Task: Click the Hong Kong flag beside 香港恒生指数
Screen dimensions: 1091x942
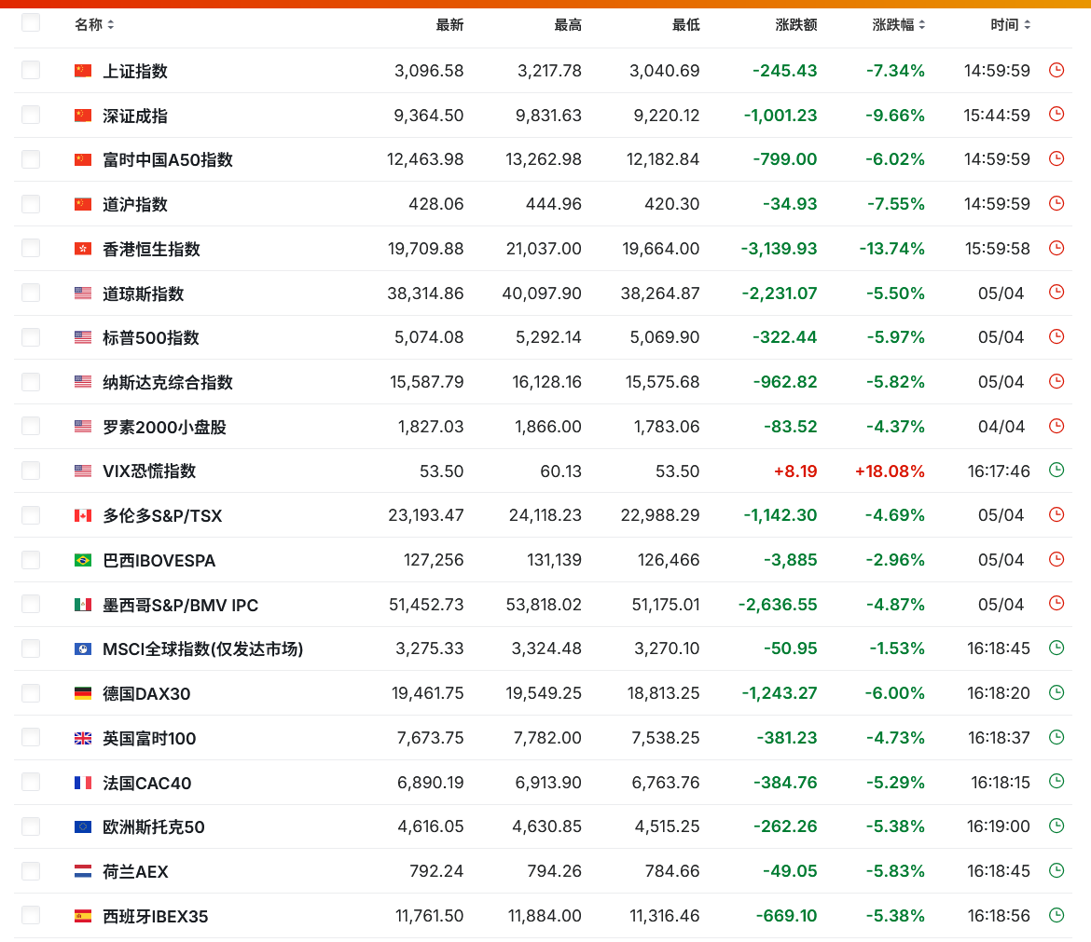Action: [x=83, y=248]
